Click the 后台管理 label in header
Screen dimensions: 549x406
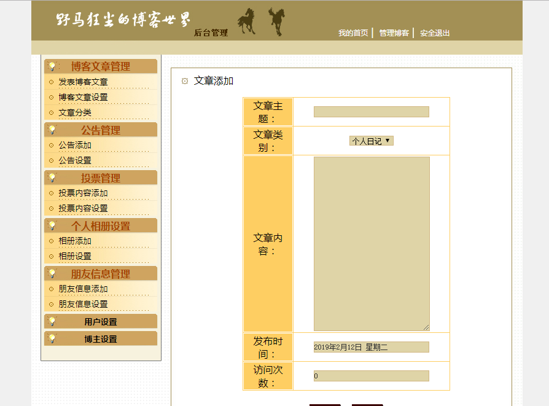coord(211,33)
